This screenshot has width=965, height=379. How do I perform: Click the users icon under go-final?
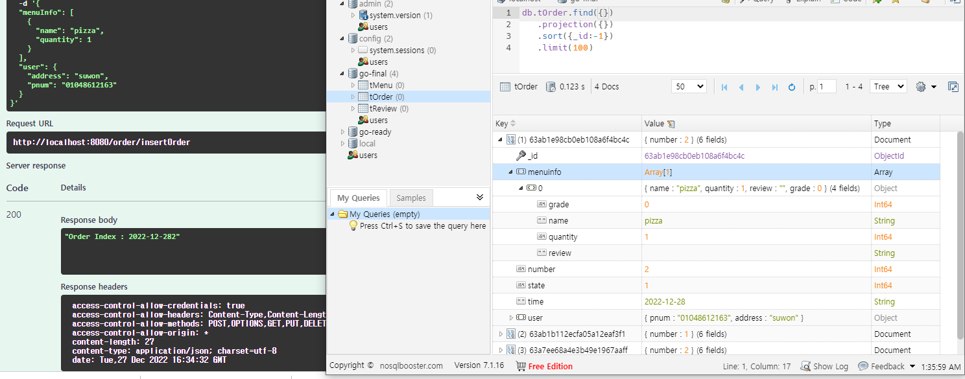point(363,121)
